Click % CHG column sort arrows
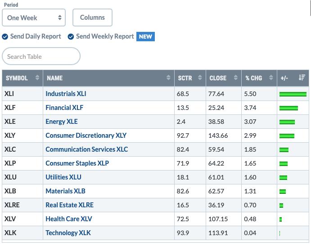Viewport: 311px width, 245px height. pyautogui.click(x=271, y=78)
